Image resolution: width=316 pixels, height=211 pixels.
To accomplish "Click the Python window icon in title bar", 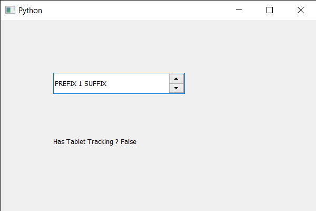I will point(10,10).
